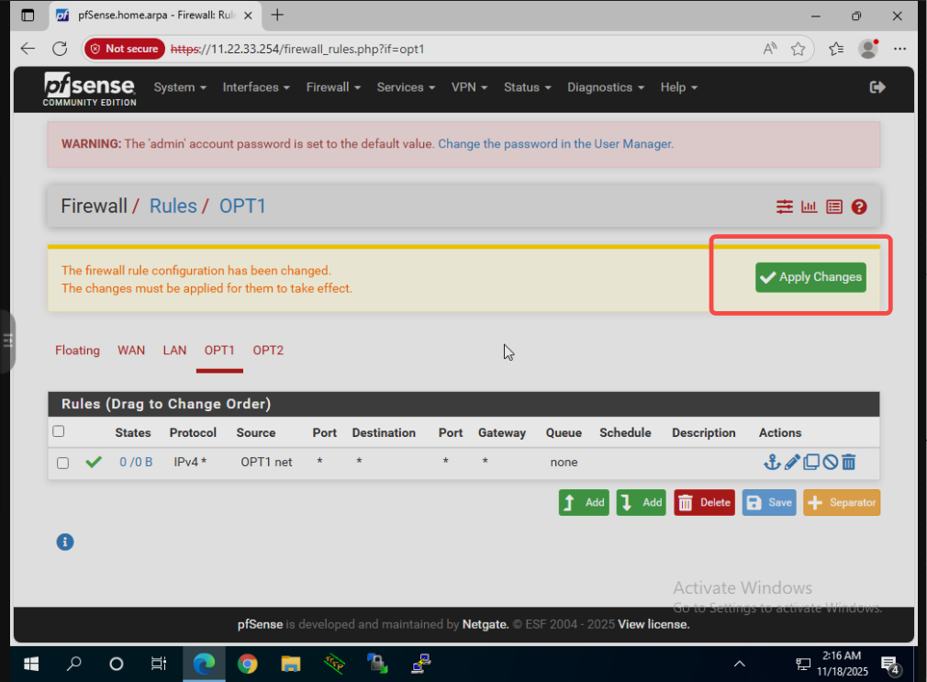The height and width of the screenshot is (682, 927).
Task: Add this page to favorites star
Action: pos(799,49)
